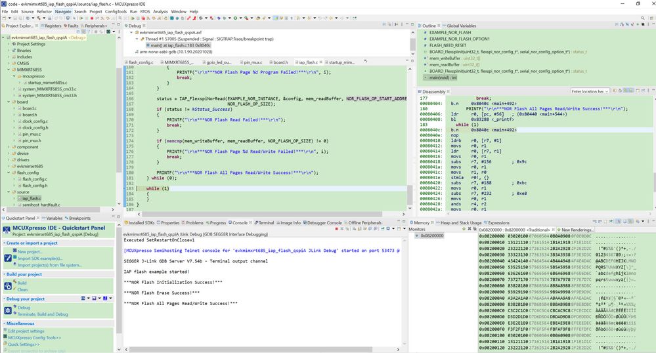This screenshot has height=353, width=656.
Task: Click the New project... link
Action: click(x=30, y=252)
